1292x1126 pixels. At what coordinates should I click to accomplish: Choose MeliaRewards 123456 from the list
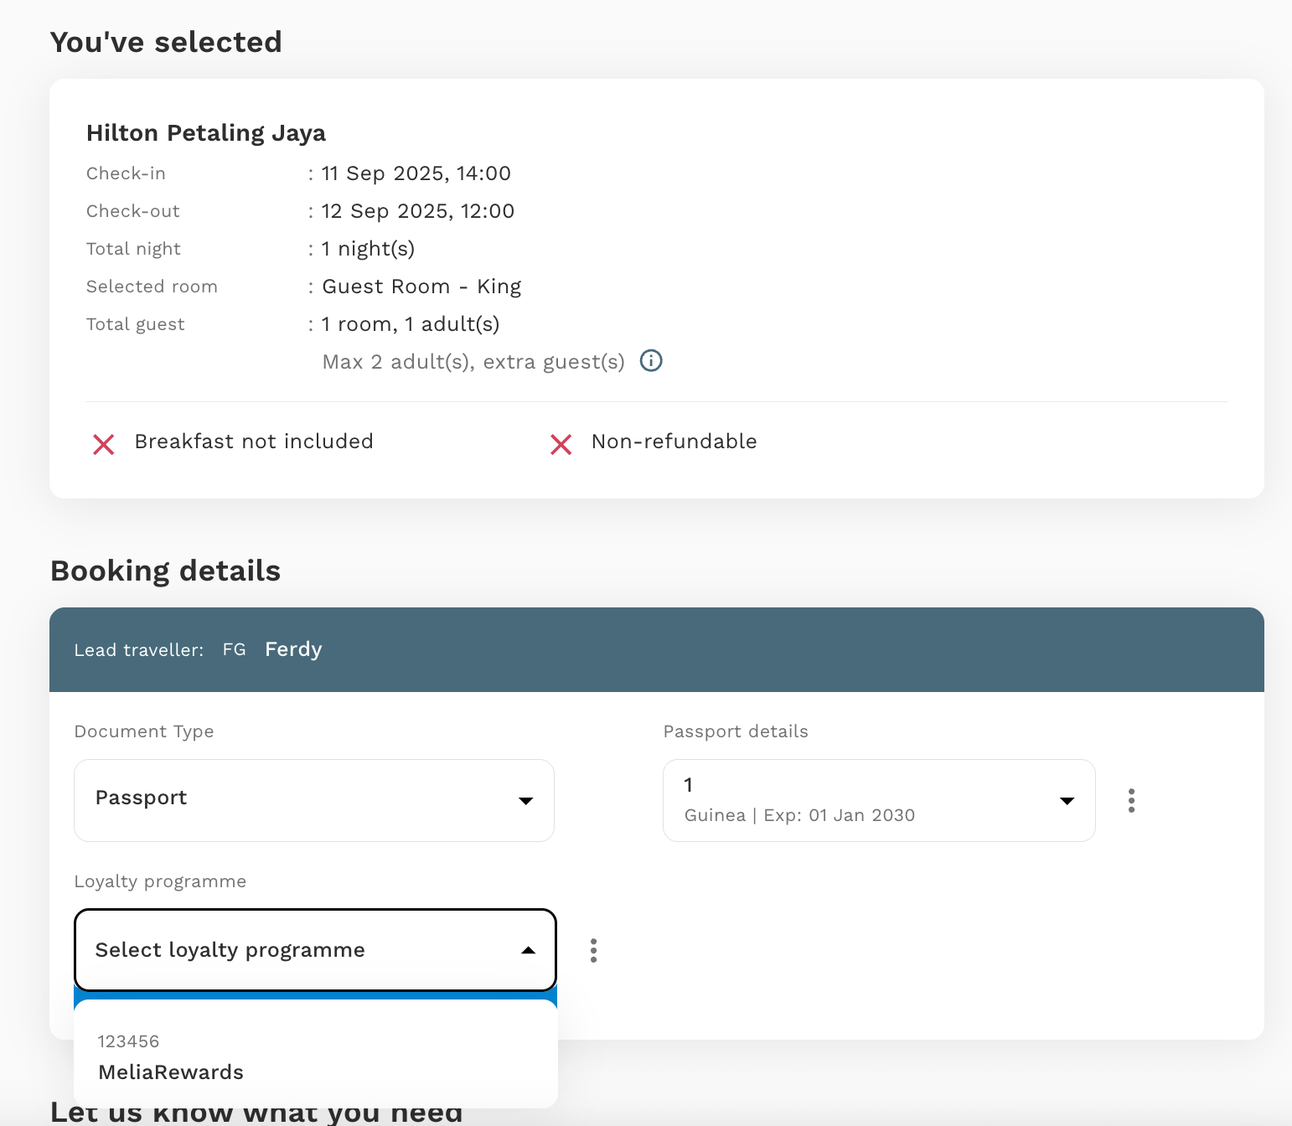[316, 1057]
